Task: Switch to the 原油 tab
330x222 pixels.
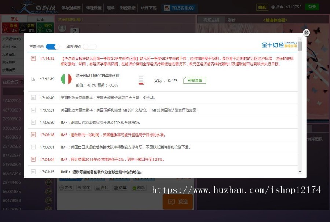Action: 14,19
